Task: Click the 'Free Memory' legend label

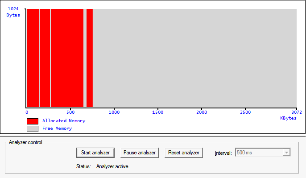Action: 57,128
